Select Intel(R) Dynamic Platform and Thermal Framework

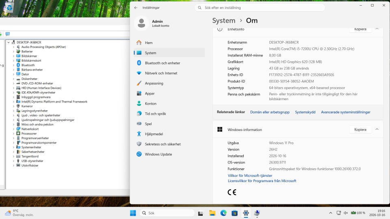point(54,101)
